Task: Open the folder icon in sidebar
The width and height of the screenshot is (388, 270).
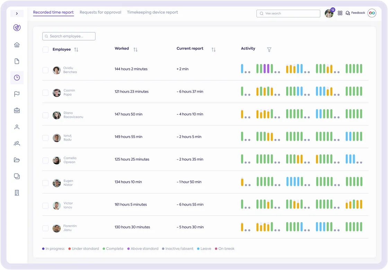Action: [17, 160]
